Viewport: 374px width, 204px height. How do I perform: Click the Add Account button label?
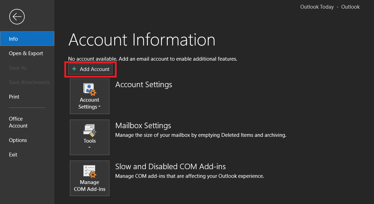pos(95,69)
